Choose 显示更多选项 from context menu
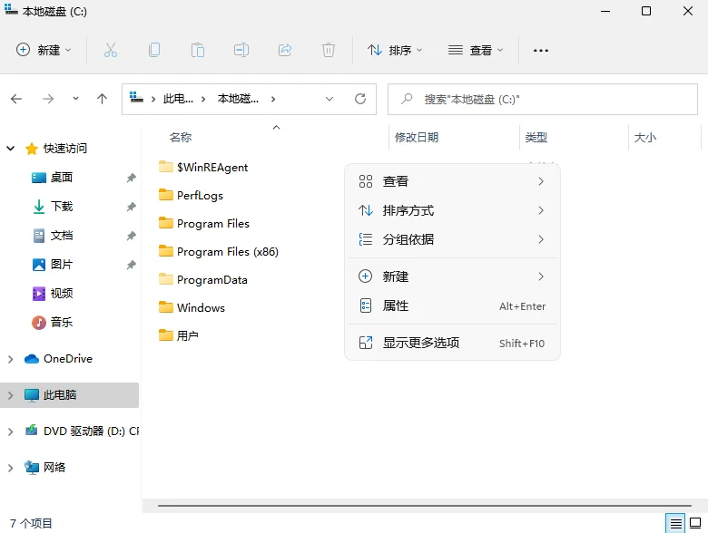Viewport: 708px width, 533px height. [x=420, y=343]
